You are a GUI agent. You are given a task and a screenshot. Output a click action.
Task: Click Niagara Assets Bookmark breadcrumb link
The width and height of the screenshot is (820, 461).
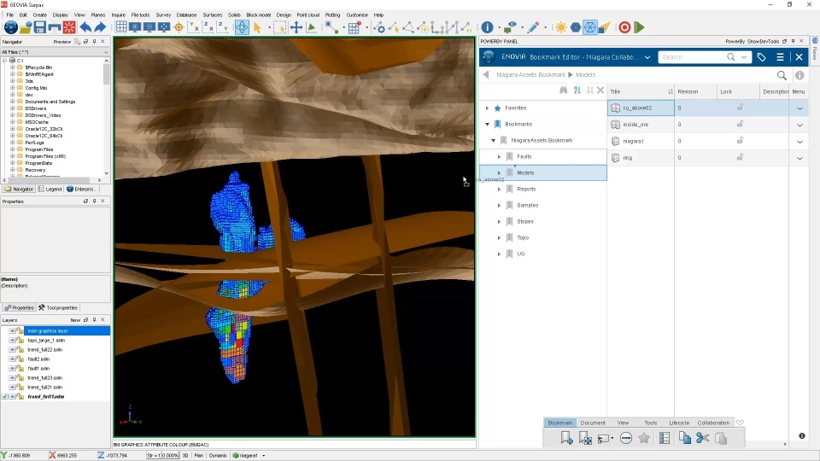tap(530, 75)
